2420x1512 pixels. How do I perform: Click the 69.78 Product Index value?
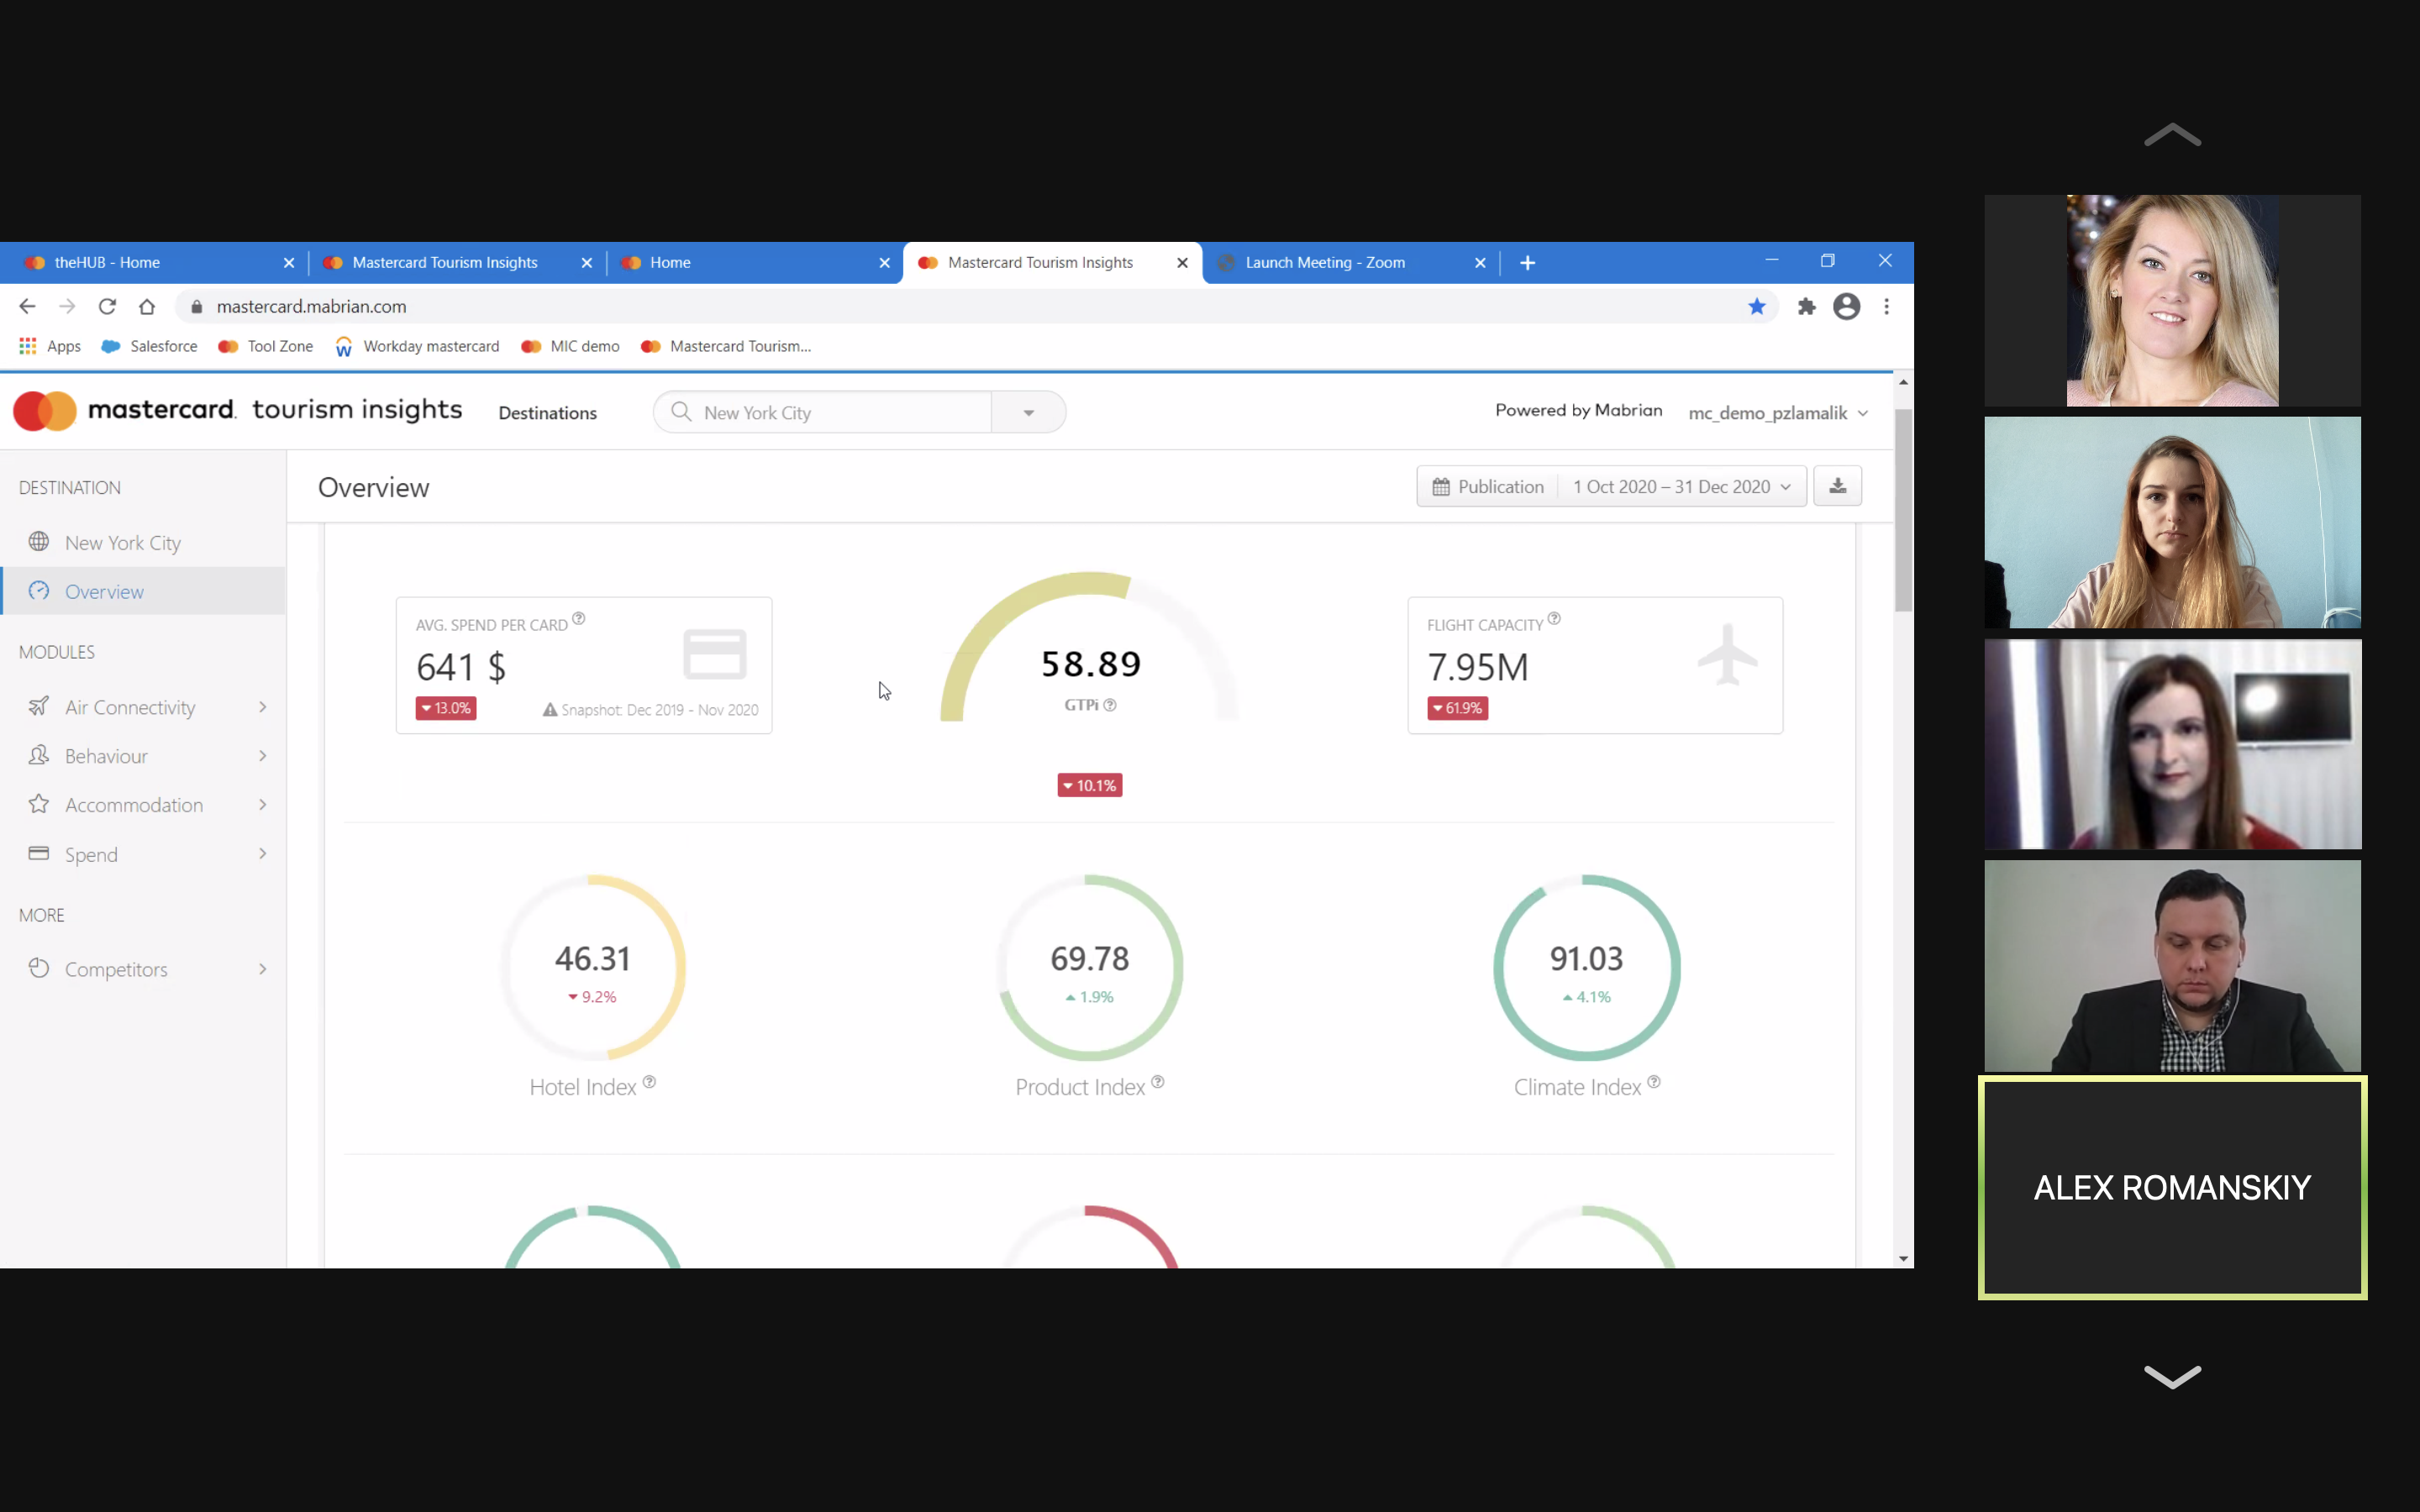coord(1090,959)
